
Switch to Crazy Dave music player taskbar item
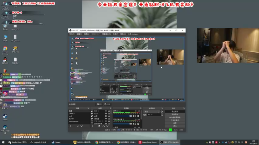click(x=148, y=142)
